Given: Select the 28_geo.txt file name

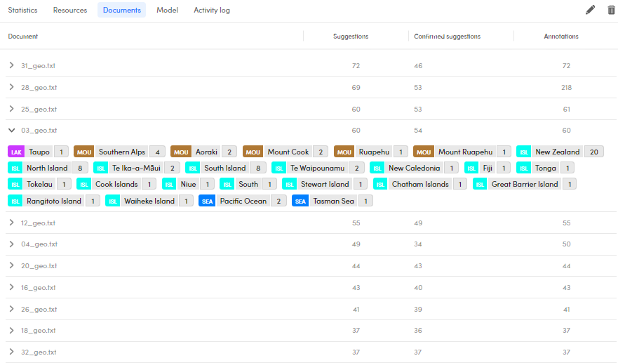Looking at the screenshot, I should 39,87.
